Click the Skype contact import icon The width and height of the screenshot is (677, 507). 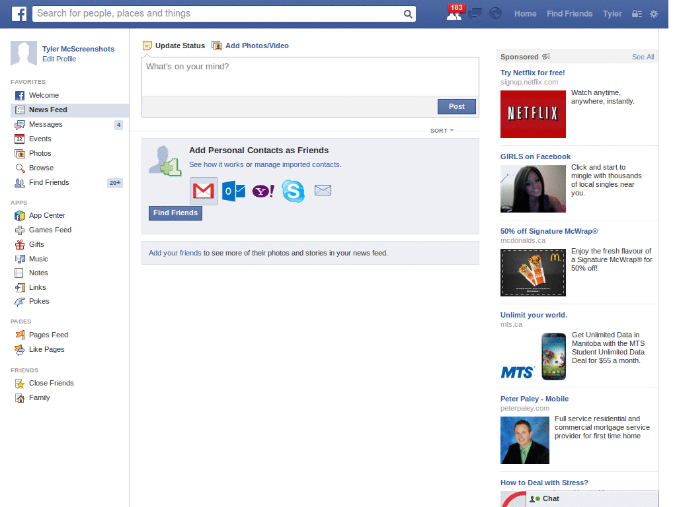[293, 191]
